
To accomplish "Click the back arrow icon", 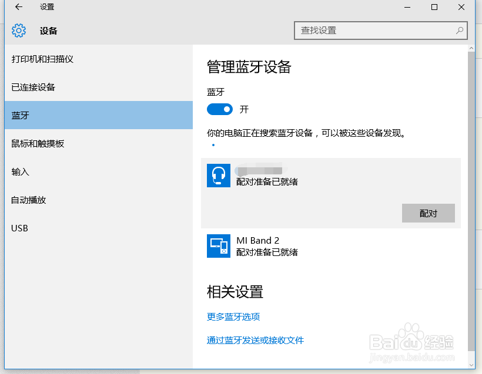I will tap(19, 7).
